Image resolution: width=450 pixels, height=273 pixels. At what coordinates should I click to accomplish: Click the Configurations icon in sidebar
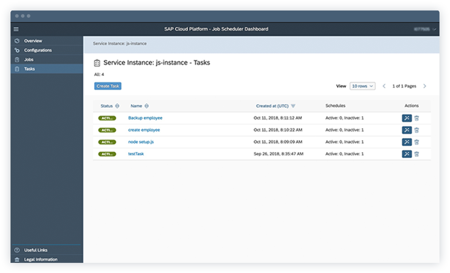click(x=17, y=50)
